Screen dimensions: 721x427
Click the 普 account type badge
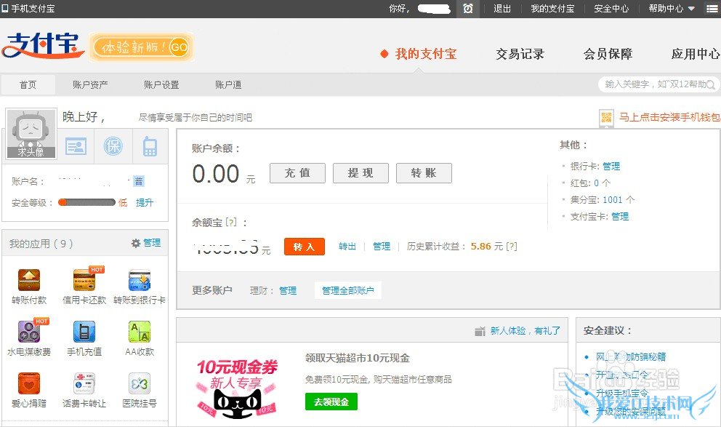138,181
